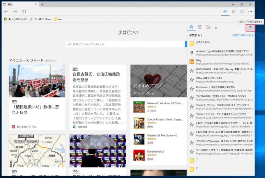265x178 pixels.
Task: Switch to the History clock tab in Hub
Action: 208,27
